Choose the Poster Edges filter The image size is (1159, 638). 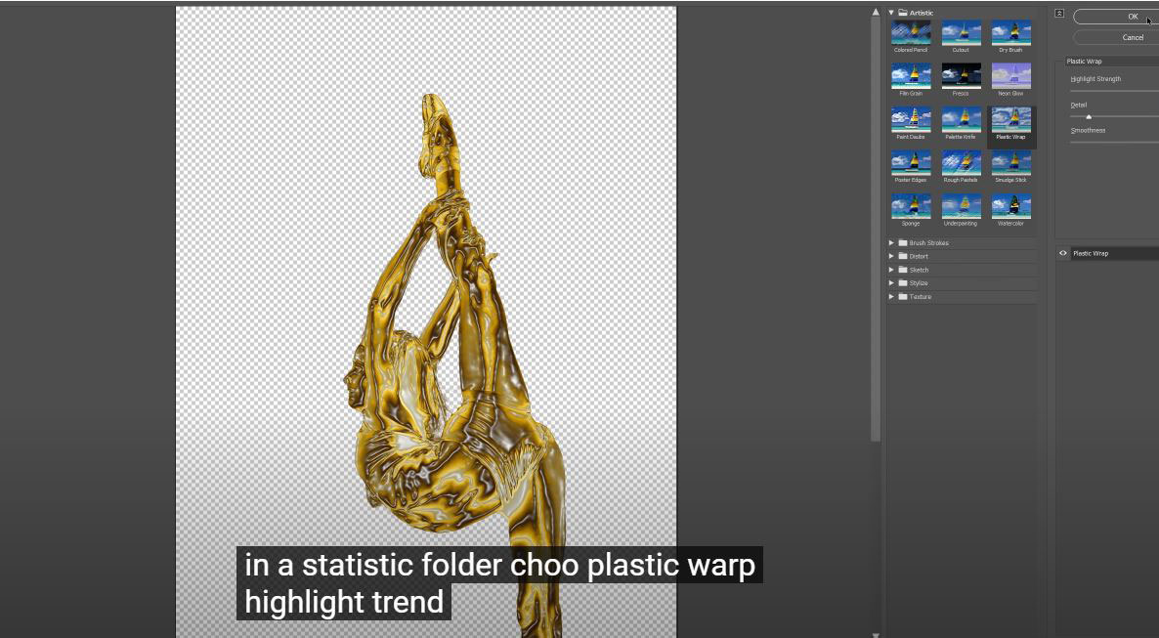911,163
